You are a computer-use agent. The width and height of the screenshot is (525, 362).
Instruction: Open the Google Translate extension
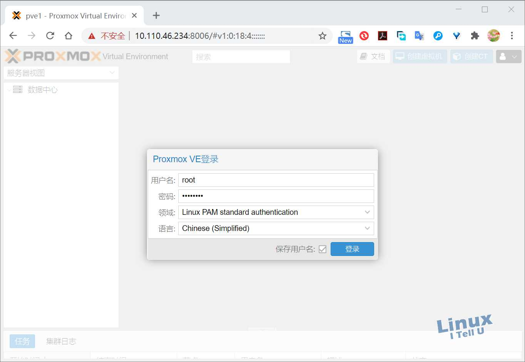(419, 36)
